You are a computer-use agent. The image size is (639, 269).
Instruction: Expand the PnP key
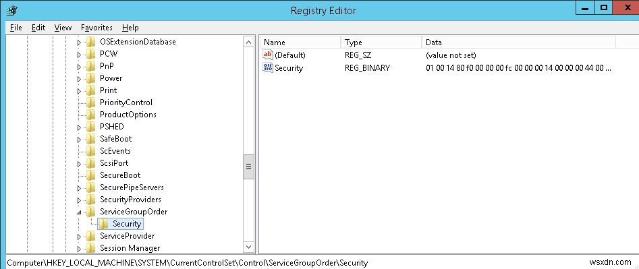tap(79, 66)
